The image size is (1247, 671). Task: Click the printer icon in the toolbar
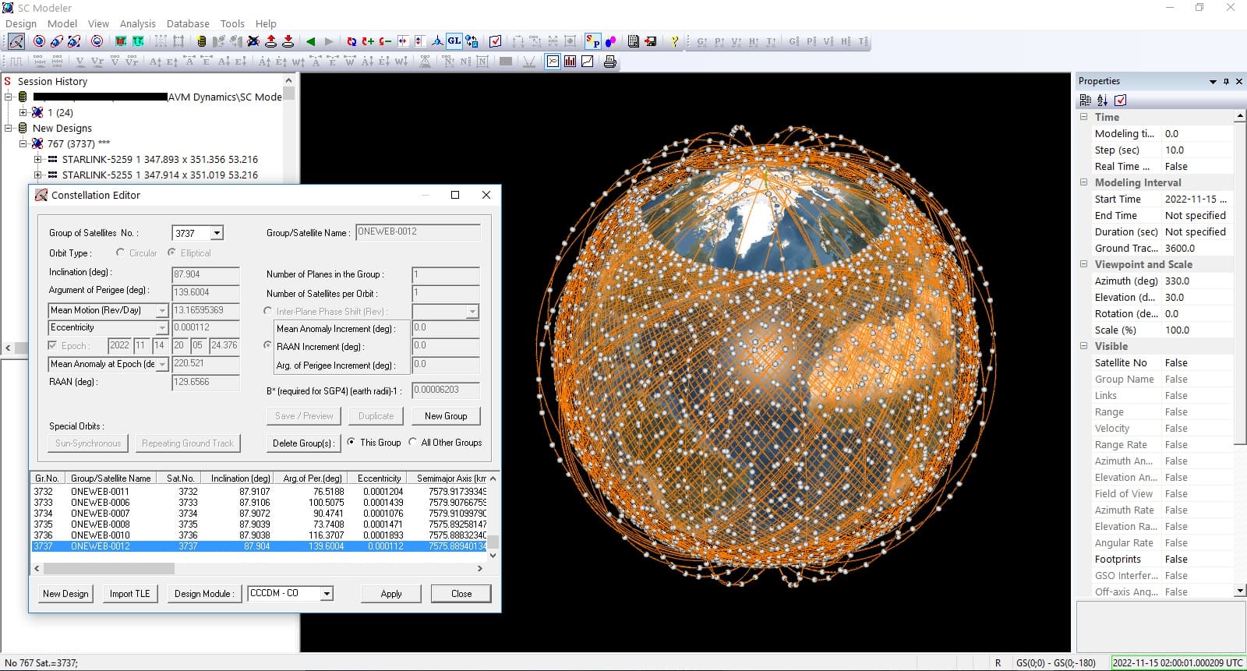pyautogui.click(x=609, y=62)
